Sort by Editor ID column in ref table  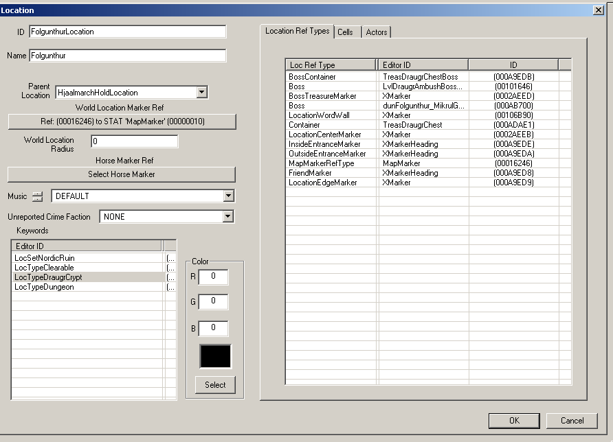(423, 65)
